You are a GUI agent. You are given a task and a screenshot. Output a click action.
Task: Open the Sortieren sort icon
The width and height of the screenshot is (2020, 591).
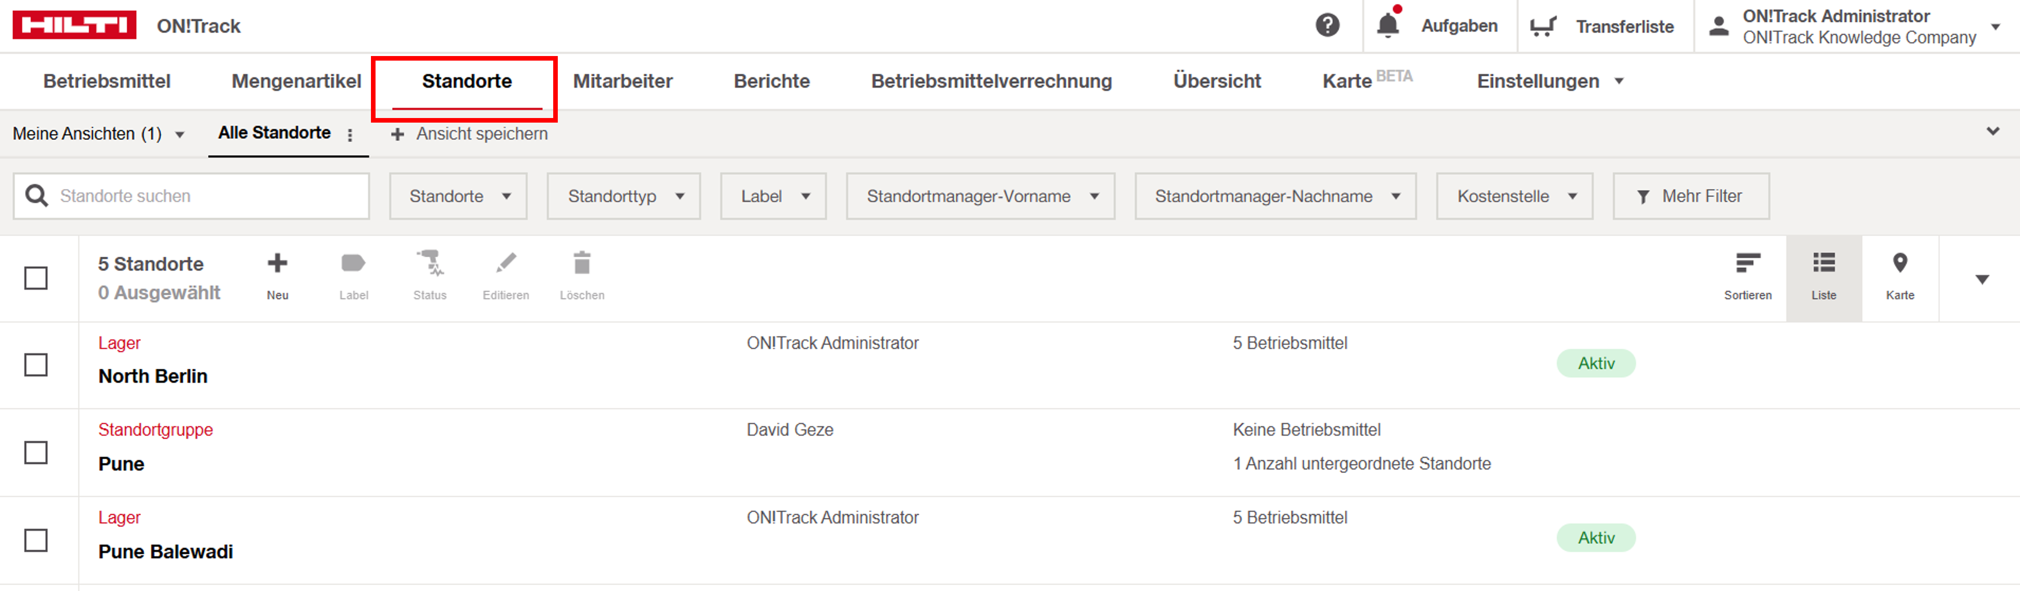click(1747, 264)
